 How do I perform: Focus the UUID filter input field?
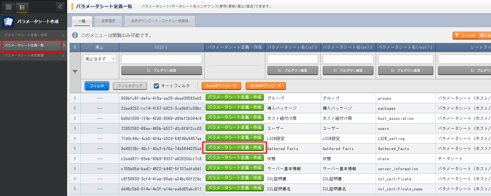click(x=162, y=59)
